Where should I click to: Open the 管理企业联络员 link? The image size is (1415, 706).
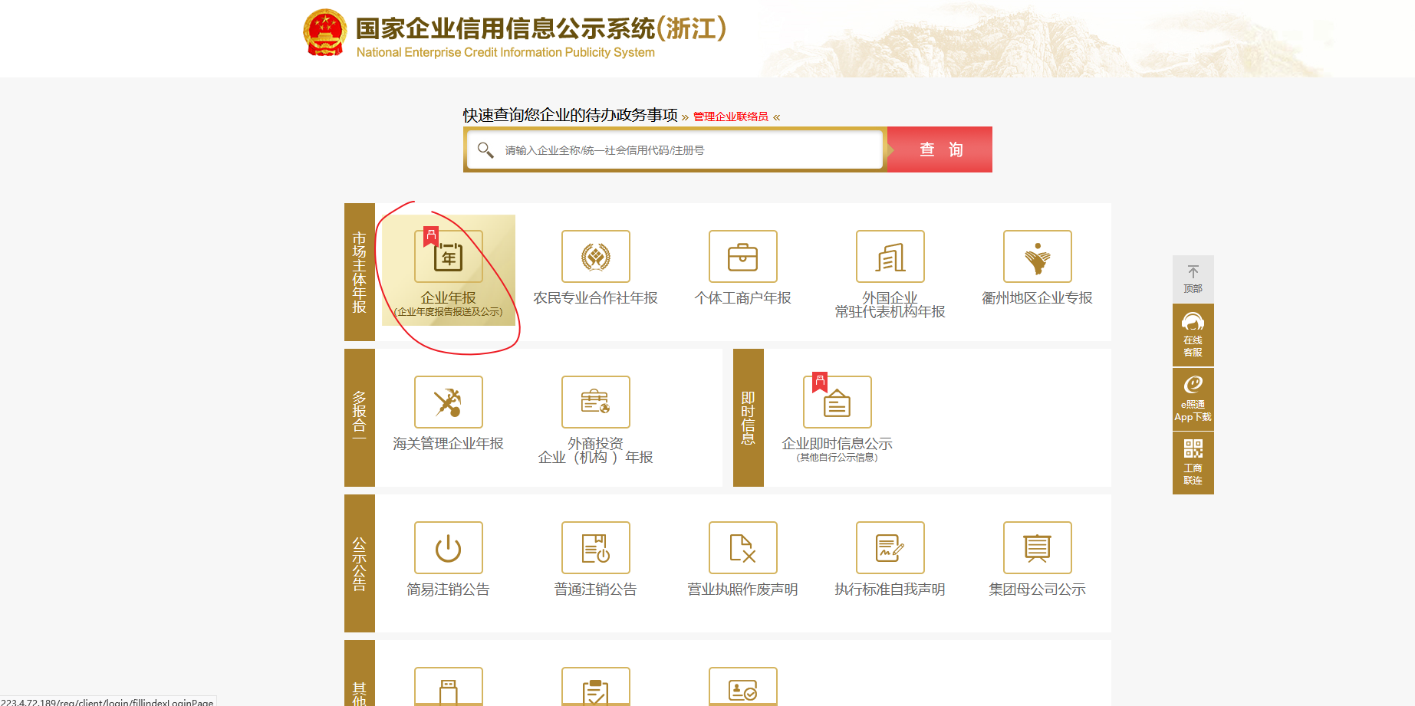(x=731, y=117)
